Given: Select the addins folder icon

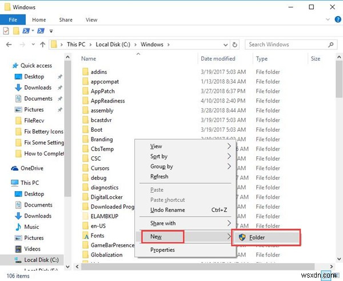Looking at the screenshot, I should click(85, 72).
